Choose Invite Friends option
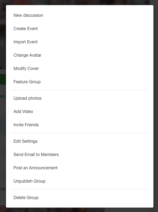Screen dimensions: 158x212 point(80,125)
